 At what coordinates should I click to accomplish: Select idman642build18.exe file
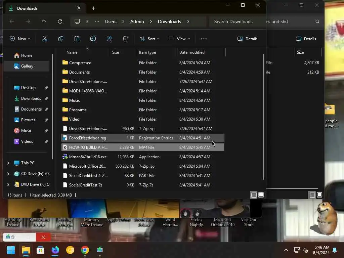tap(142, 157)
